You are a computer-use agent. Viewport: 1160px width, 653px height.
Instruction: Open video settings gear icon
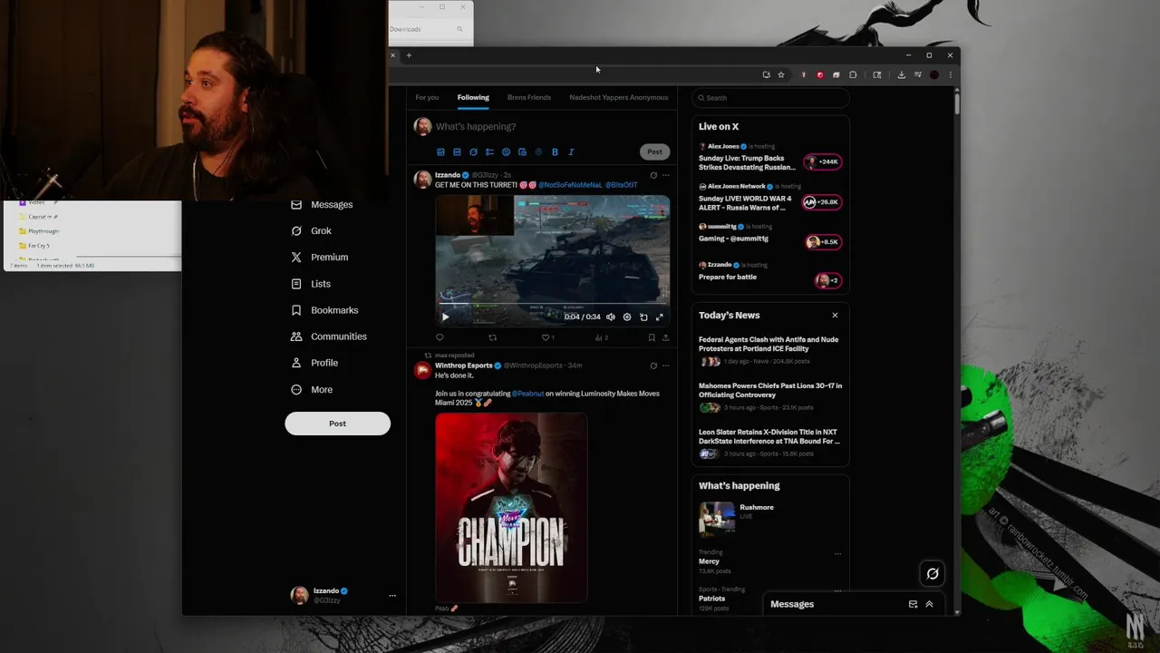click(626, 317)
